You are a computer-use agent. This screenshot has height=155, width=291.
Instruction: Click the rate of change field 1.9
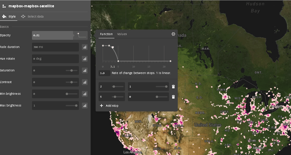pos(104,73)
